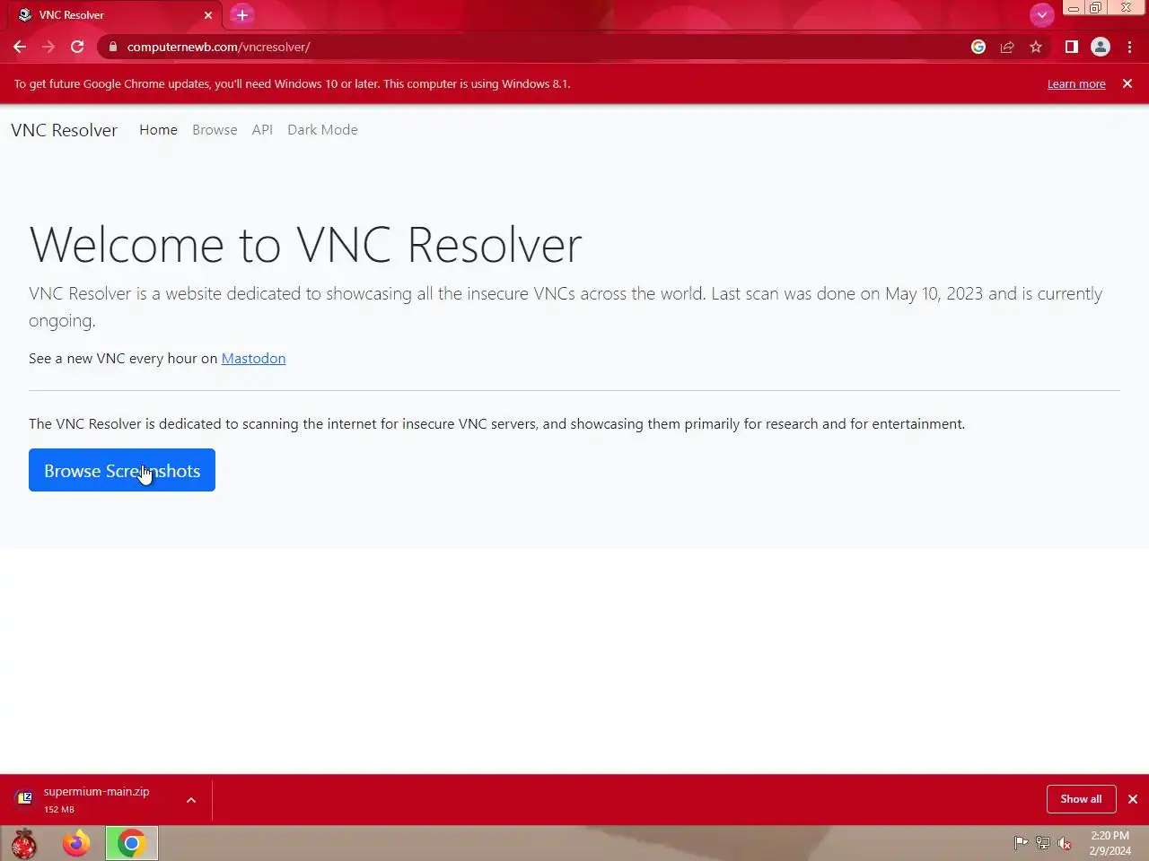1149x861 pixels.
Task: Click the Welcome to VNC Resolver heading
Action: click(x=305, y=244)
